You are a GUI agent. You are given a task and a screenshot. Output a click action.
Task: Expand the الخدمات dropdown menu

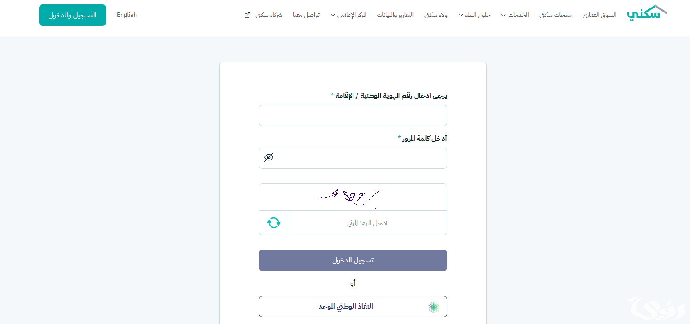[x=515, y=15]
